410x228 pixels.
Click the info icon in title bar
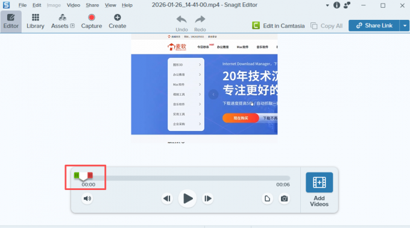point(337,5)
